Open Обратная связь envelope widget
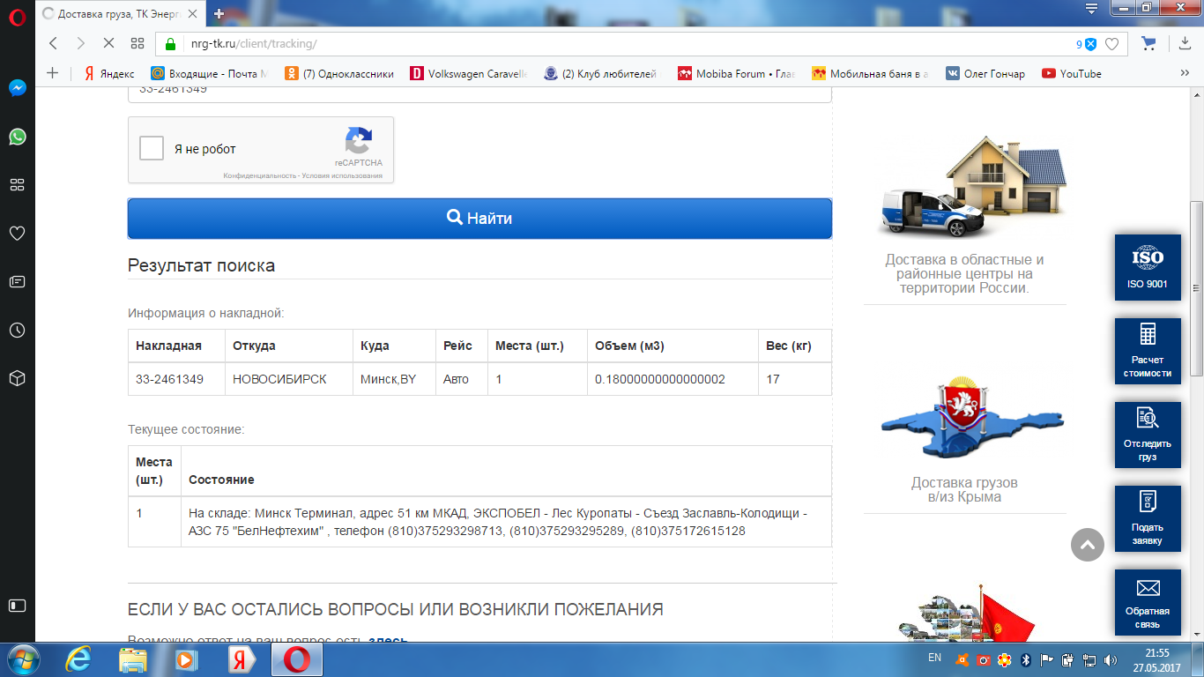Image resolution: width=1204 pixels, height=677 pixels. click(x=1148, y=602)
